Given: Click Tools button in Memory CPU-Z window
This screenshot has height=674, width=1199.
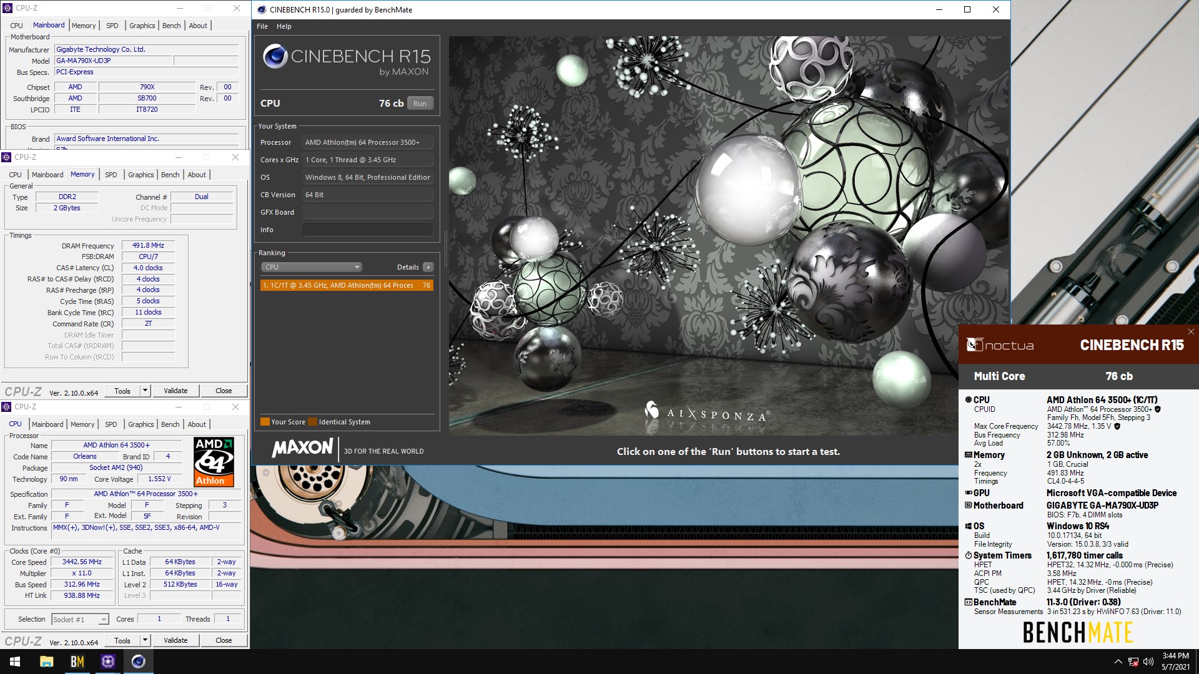Looking at the screenshot, I should [x=122, y=391].
